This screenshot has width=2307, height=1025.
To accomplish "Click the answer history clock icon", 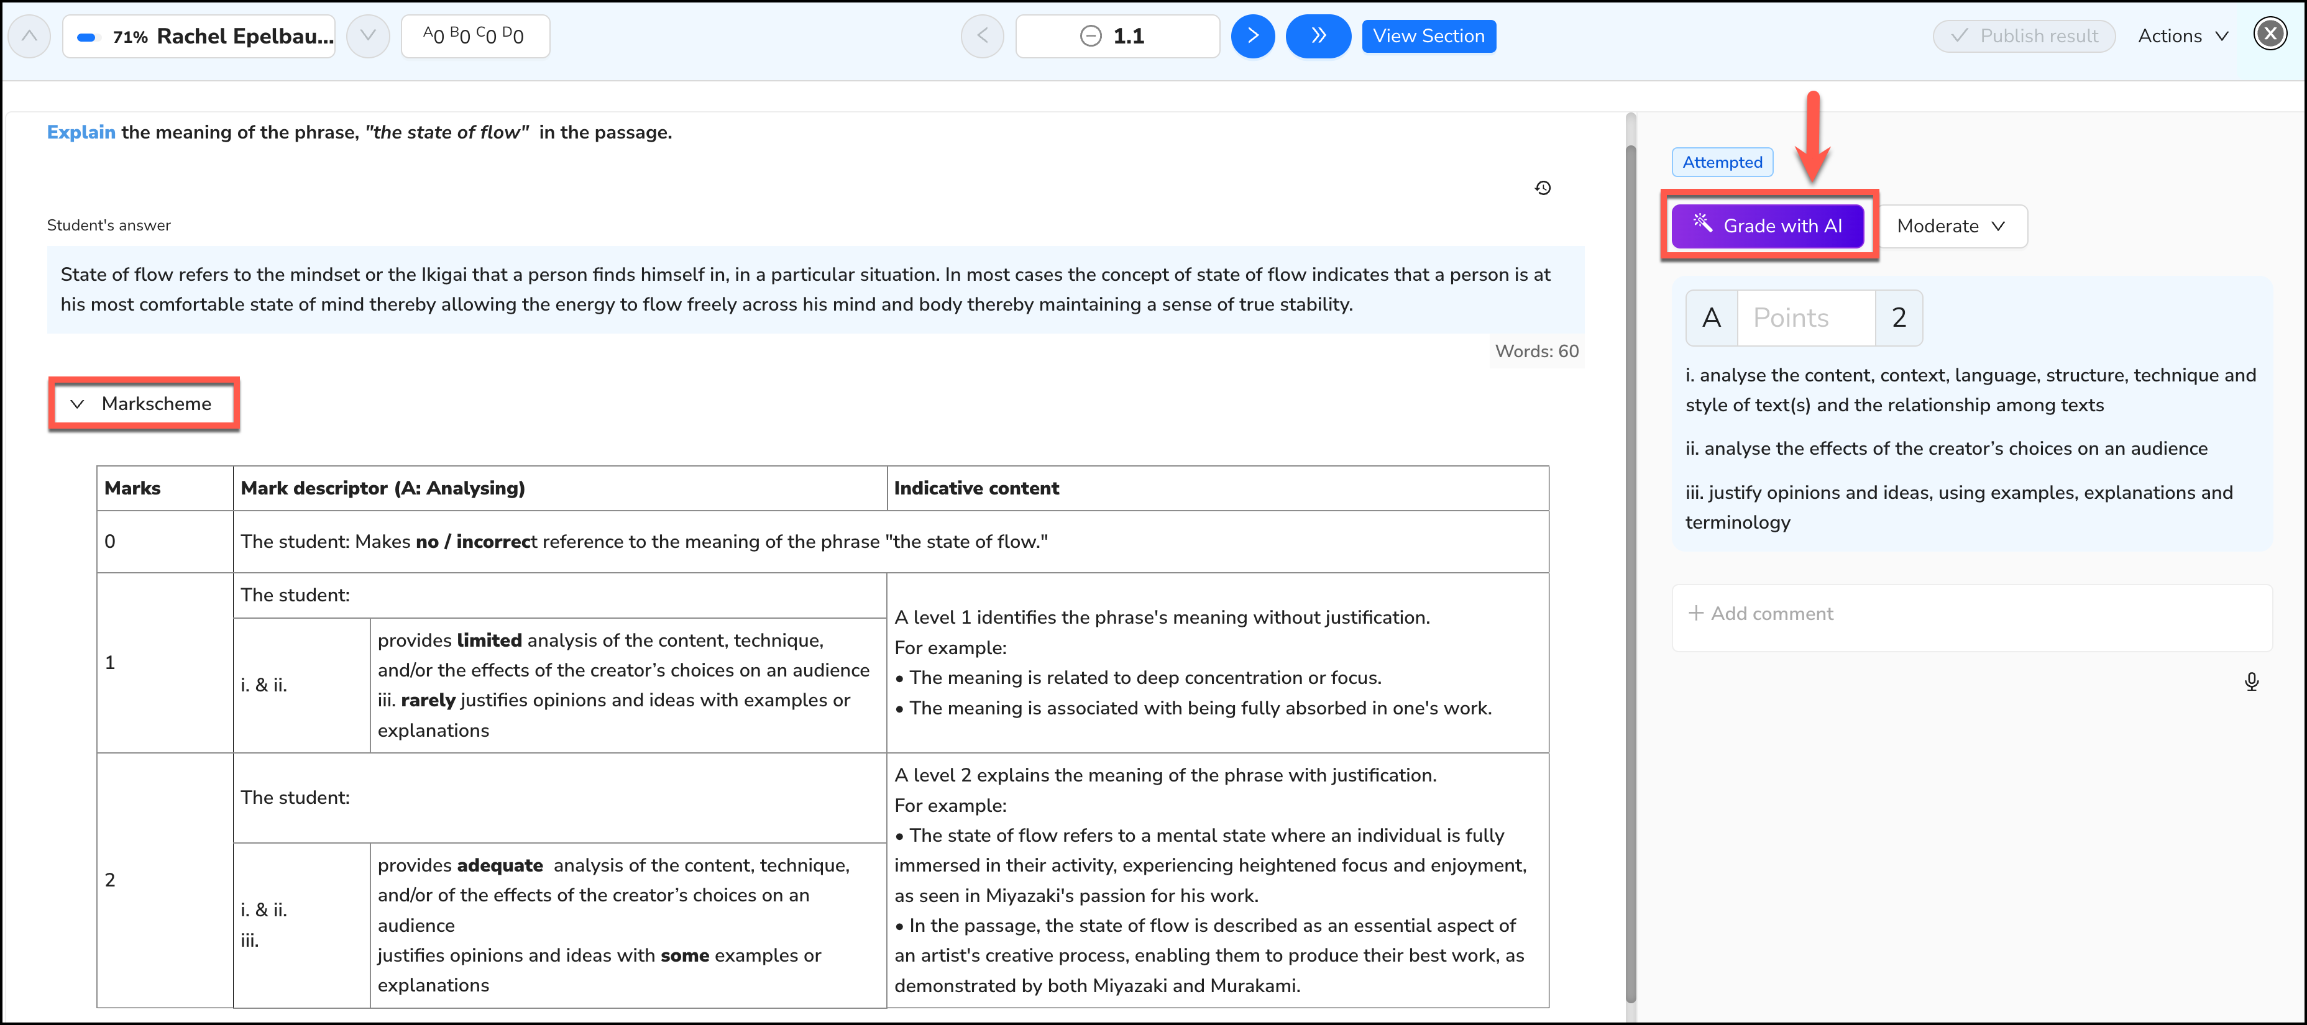I will point(1543,188).
